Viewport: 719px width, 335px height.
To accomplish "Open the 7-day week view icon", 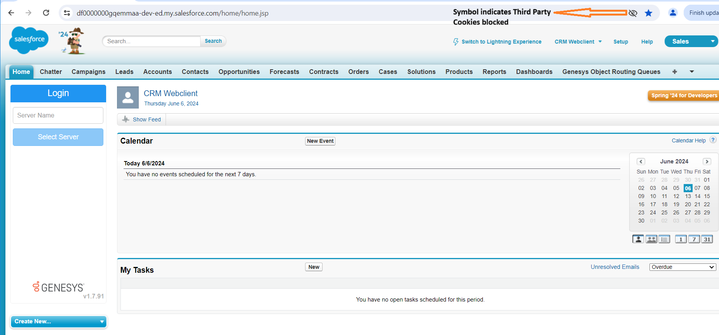I will [x=694, y=239].
